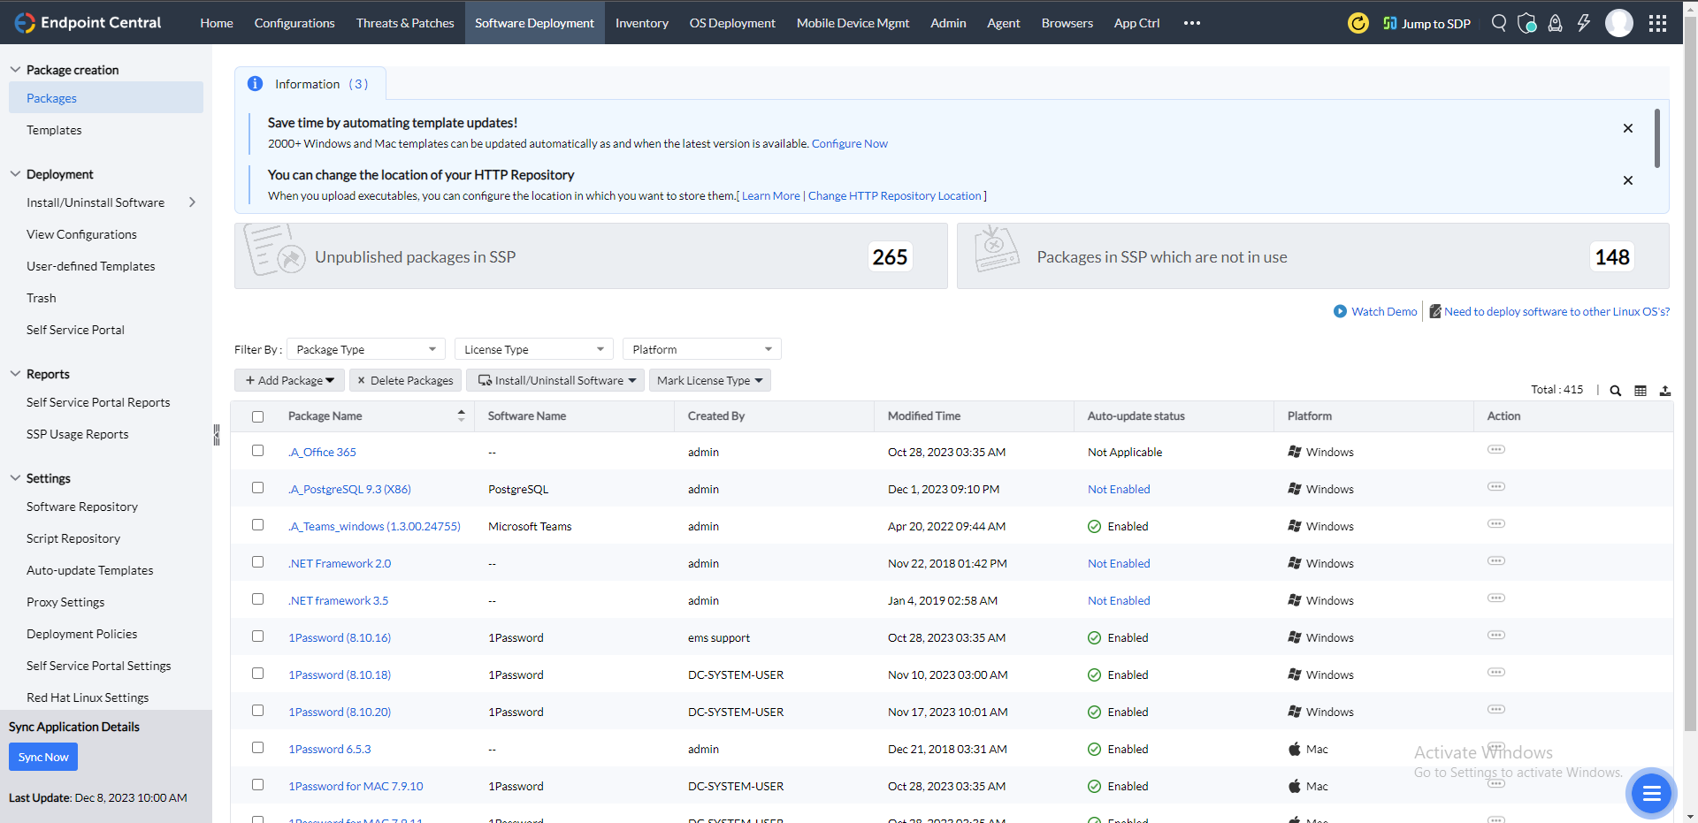This screenshot has height=823, width=1698.
Task: Dismiss the HTTP Repository info message
Action: (x=1627, y=180)
